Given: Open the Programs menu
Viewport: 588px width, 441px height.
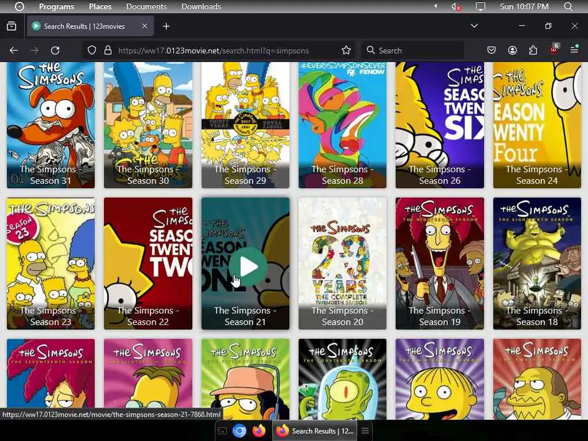Looking at the screenshot, I should (57, 6).
